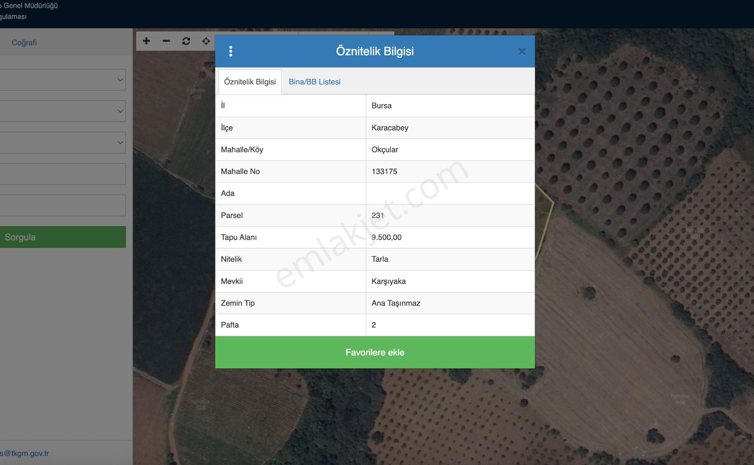Screen dimensions: 754x465
Task: Activate the crosshair locate tool
Action: click(206, 41)
